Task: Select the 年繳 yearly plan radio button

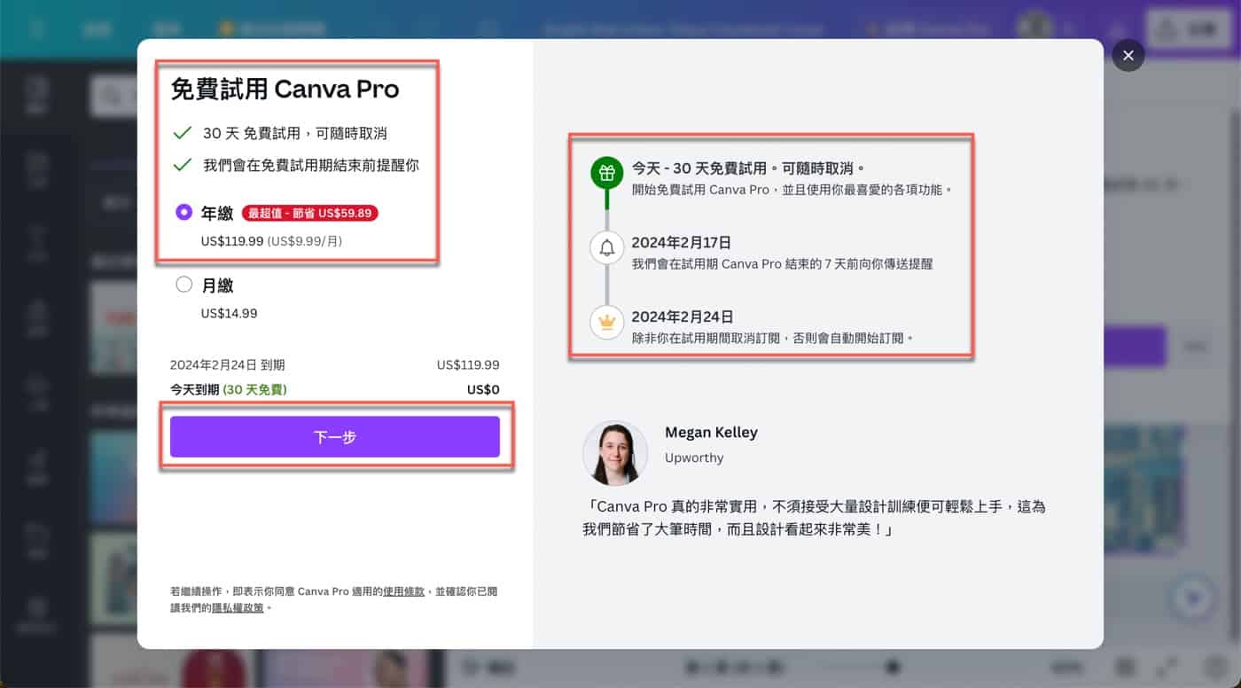Action: (x=184, y=213)
